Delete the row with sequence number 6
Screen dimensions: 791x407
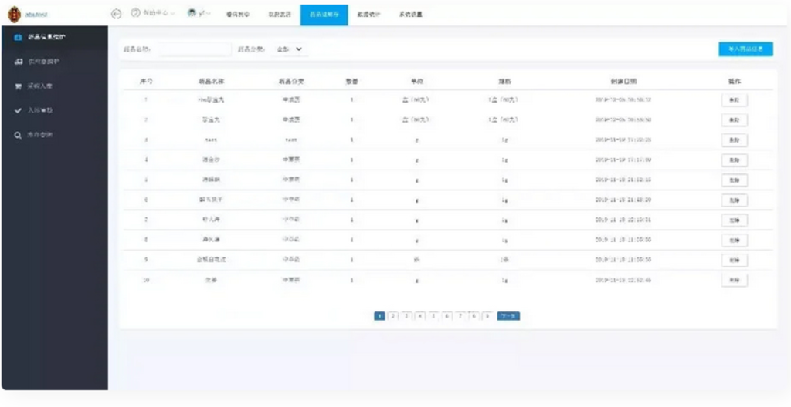pyautogui.click(x=735, y=200)
